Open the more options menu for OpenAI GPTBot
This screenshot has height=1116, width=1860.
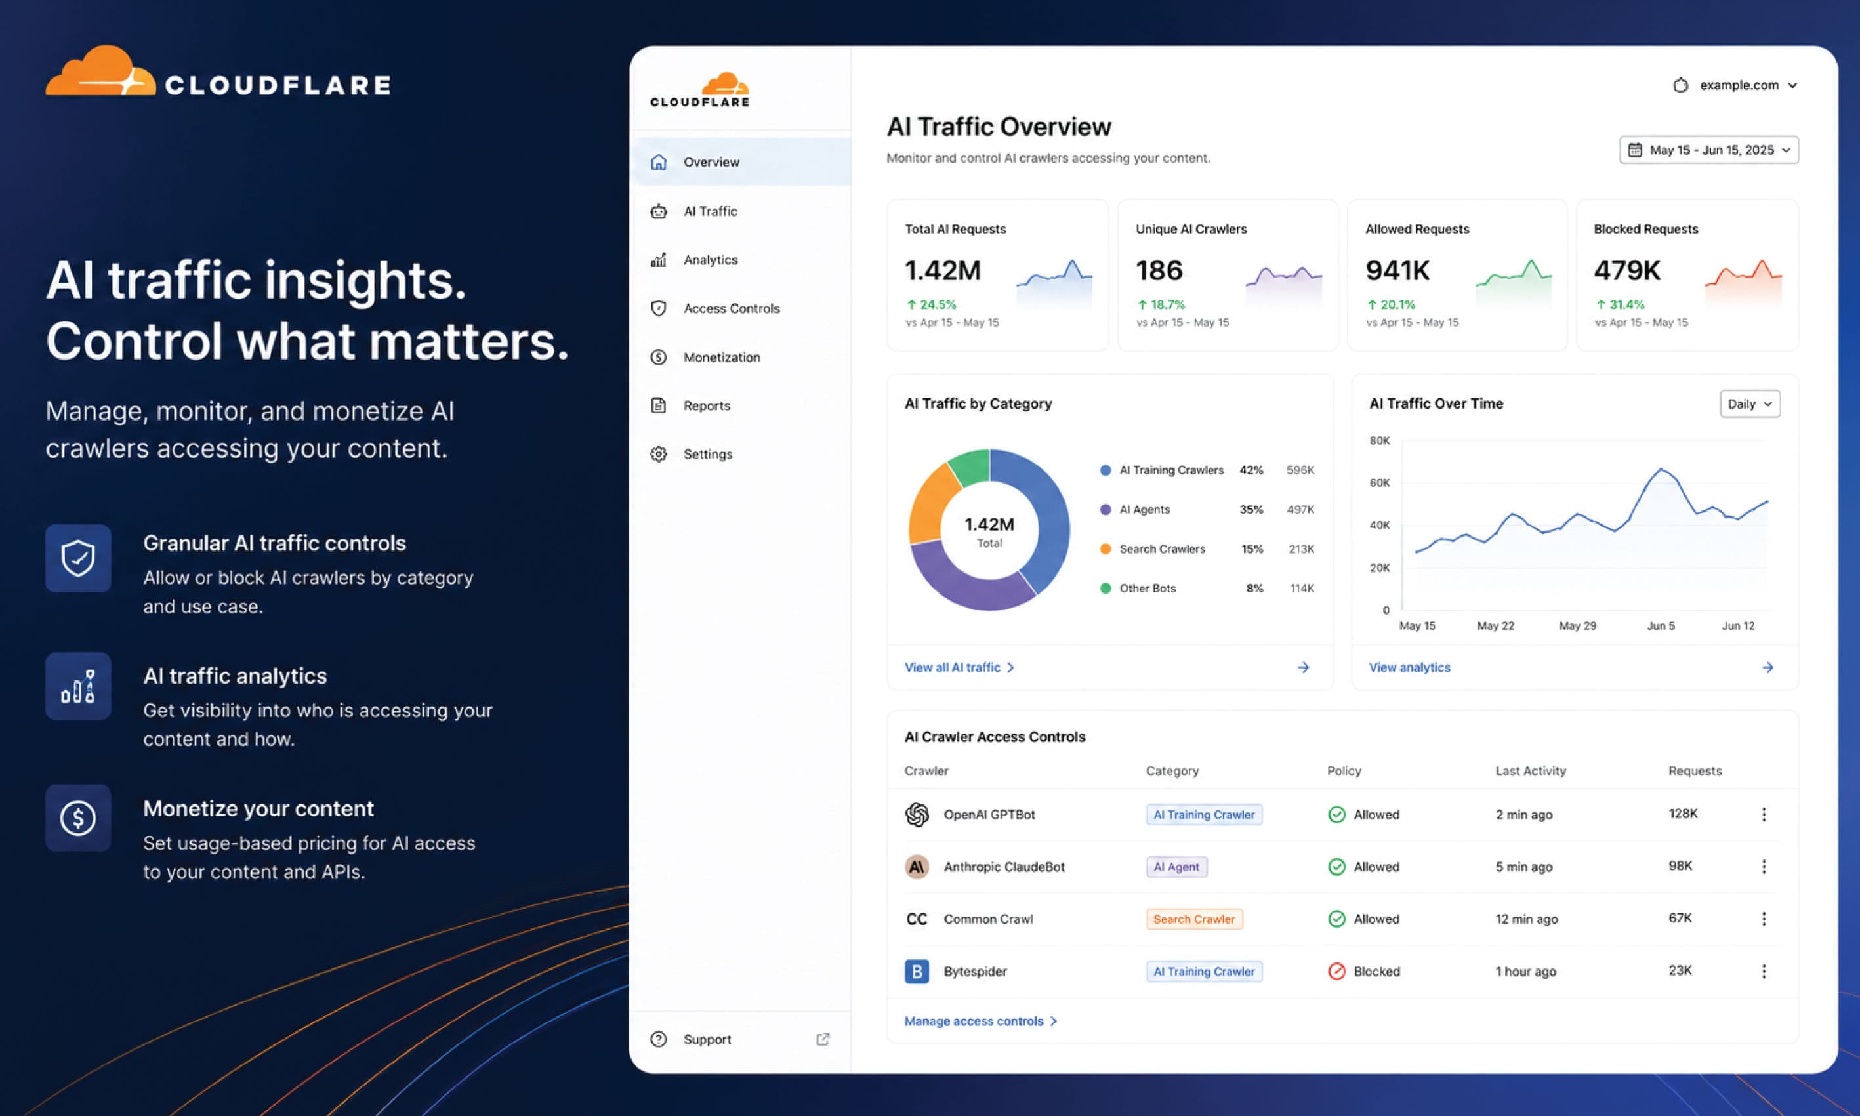(x=1764, y=814)
